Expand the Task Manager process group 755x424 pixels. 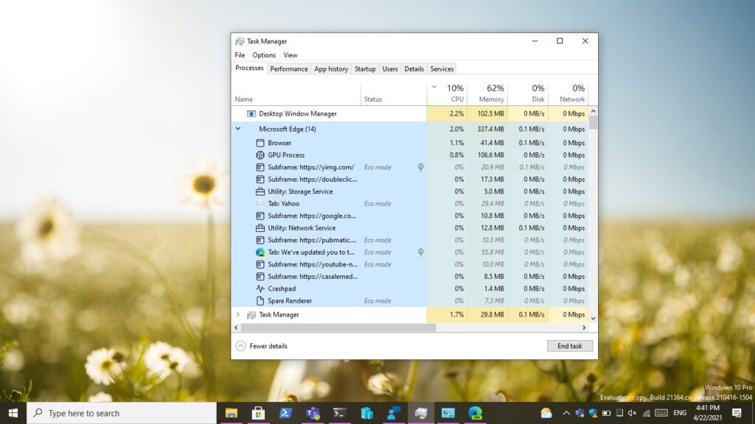click(x=237, y=314)
